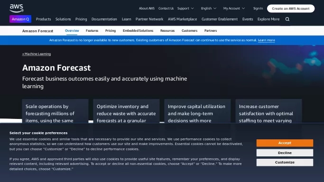
Task: Expand the Support dropdown
Action: [x=185, y=9]
